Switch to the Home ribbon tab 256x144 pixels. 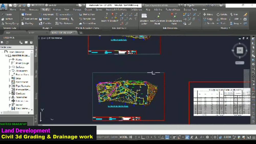pos(13,10)
